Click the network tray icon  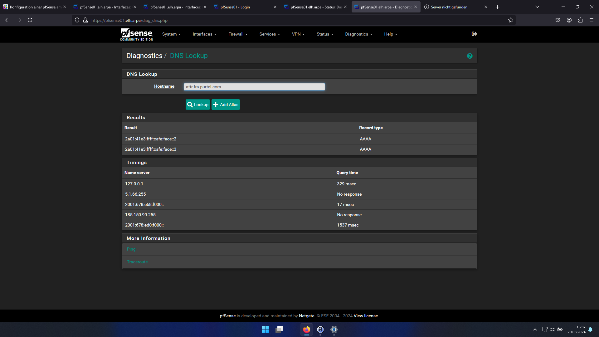click(545, 330)
